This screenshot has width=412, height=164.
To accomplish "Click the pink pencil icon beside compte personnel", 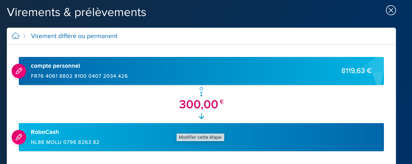I will pyautogui.click(x=19, y=71).
